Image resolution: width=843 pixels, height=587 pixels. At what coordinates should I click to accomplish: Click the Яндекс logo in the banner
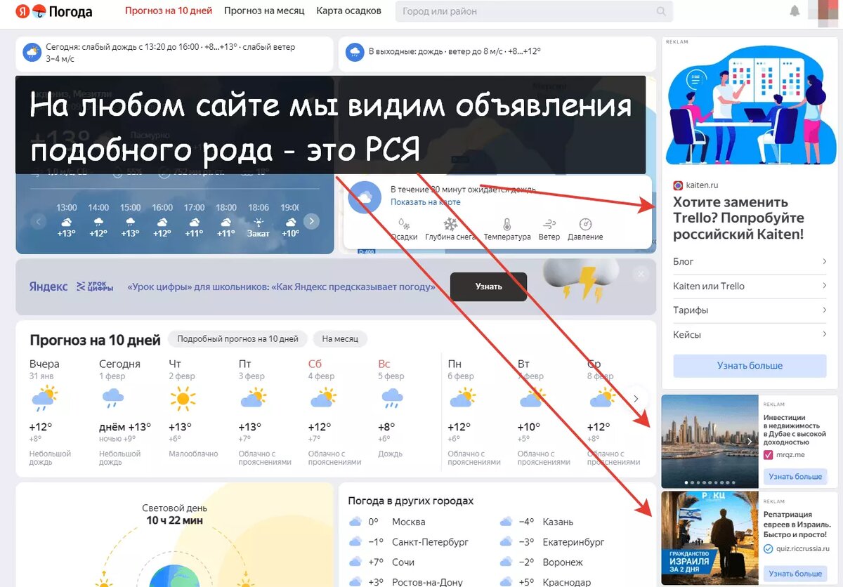tap(48, 286)
